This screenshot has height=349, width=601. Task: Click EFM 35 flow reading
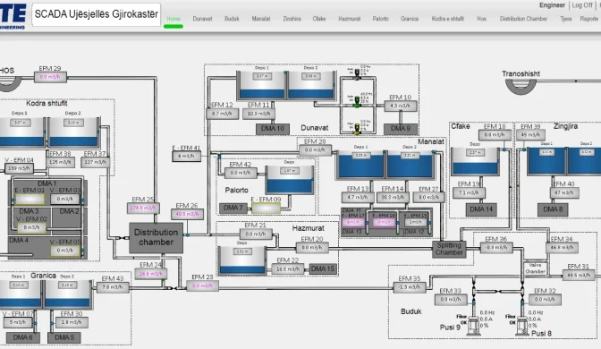pyautogui.click(x=410, y=287)
